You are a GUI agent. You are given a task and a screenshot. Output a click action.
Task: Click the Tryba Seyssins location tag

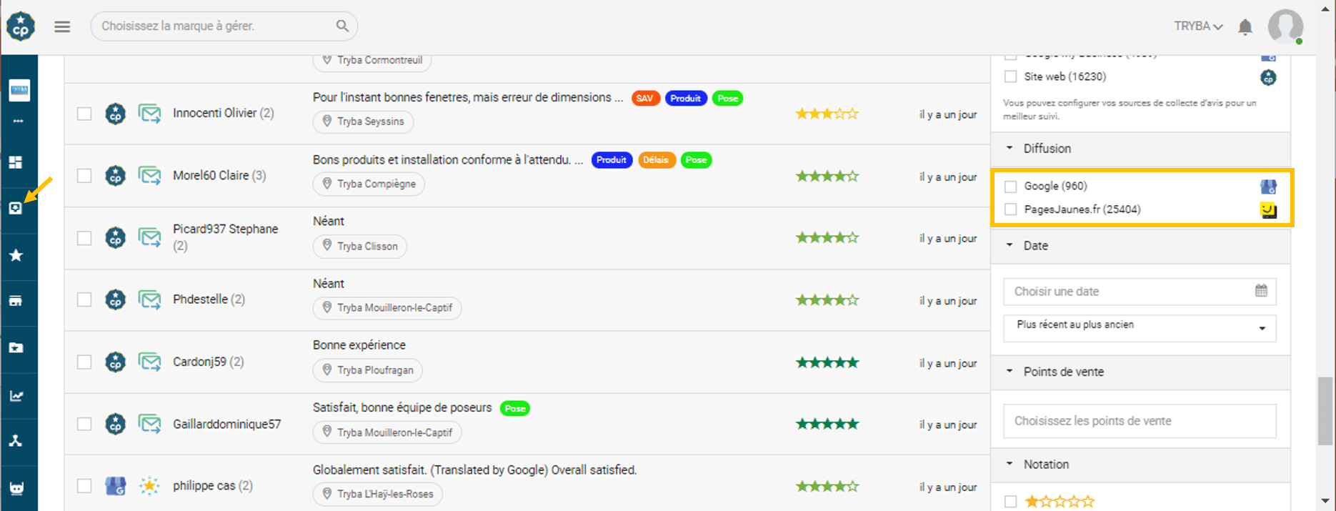tap(363, 121)
